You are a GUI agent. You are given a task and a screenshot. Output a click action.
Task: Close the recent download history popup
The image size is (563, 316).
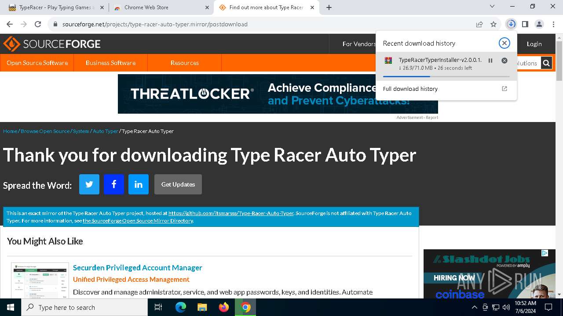coord(505,43)
